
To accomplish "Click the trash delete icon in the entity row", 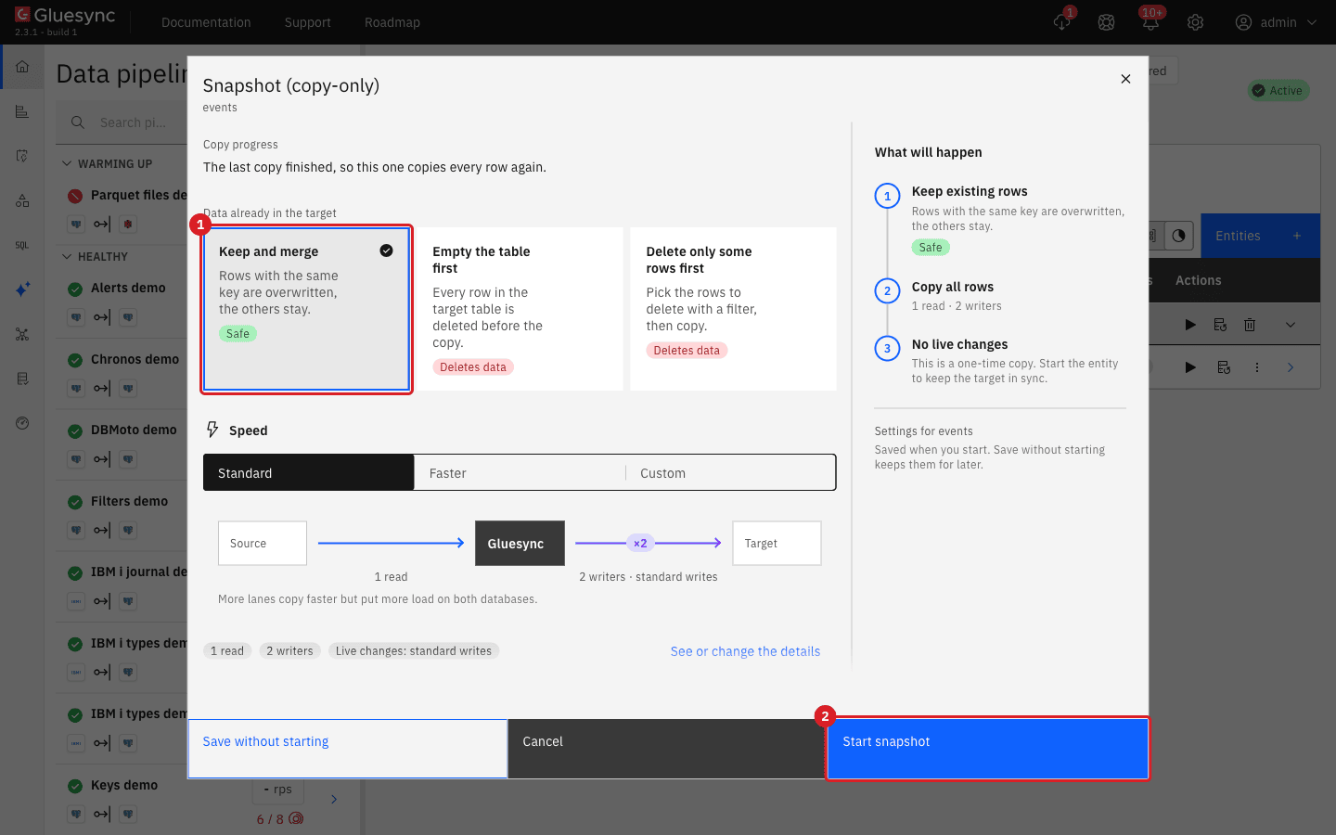I will pyautogui.click(x=1250, y=325).
